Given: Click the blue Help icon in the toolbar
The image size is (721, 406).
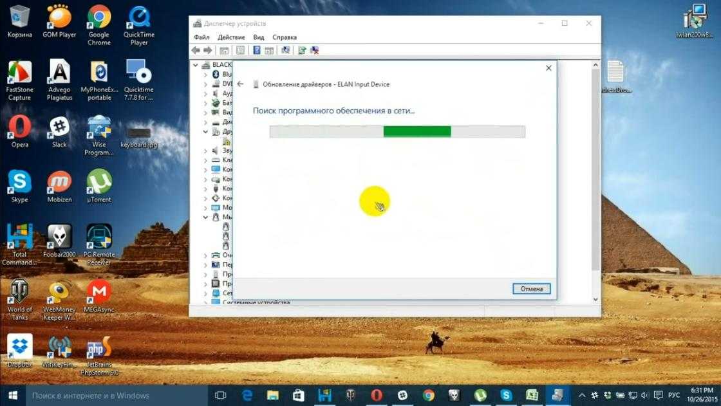Looking at the screenshot, I should (x=256, y=50).
